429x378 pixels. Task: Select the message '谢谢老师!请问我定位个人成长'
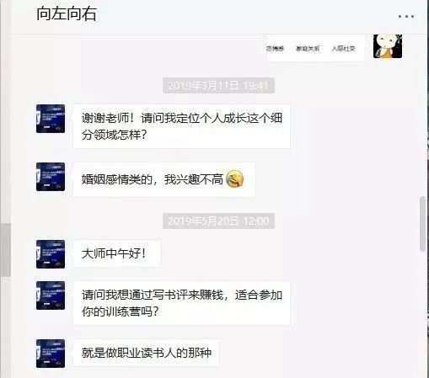click(182, 126)
